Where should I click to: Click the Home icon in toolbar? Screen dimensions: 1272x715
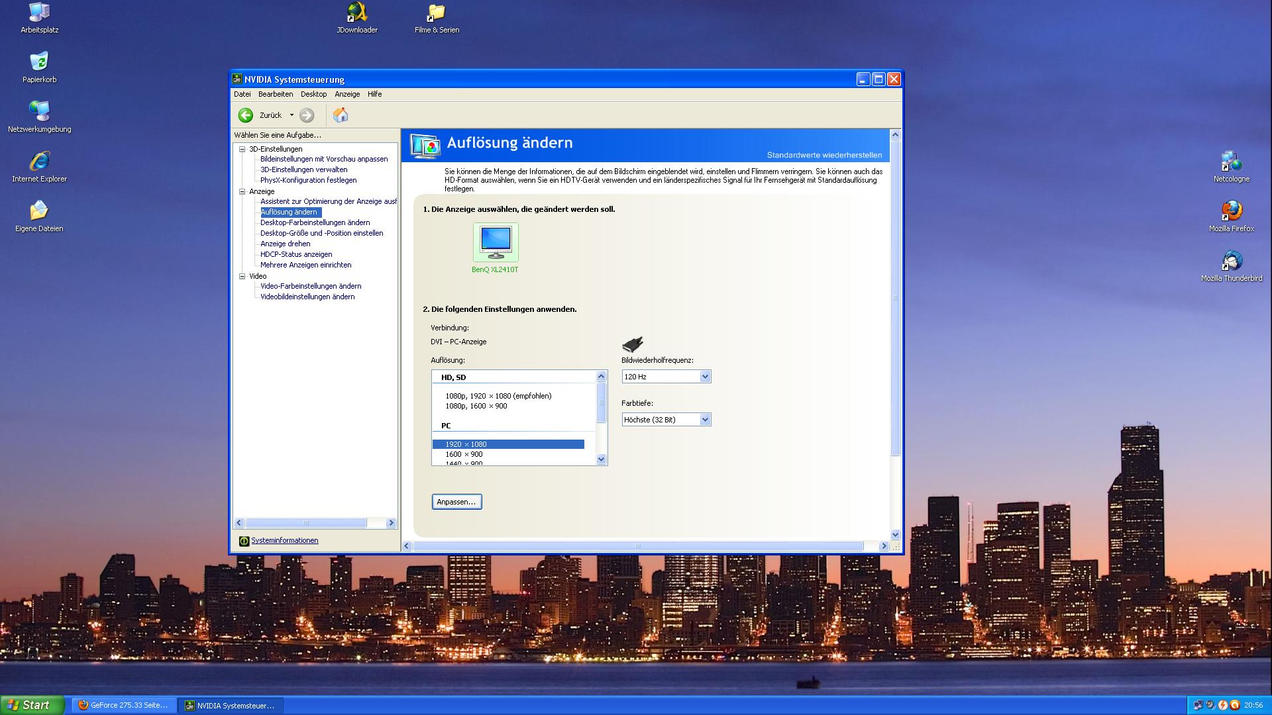pyautogui.click(x=341, y=115)
